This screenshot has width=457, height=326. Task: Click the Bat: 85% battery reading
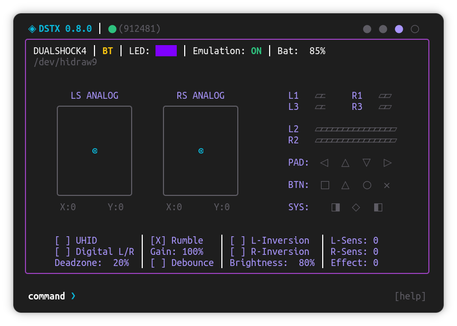pyautogui.click(x=301, y=51)
